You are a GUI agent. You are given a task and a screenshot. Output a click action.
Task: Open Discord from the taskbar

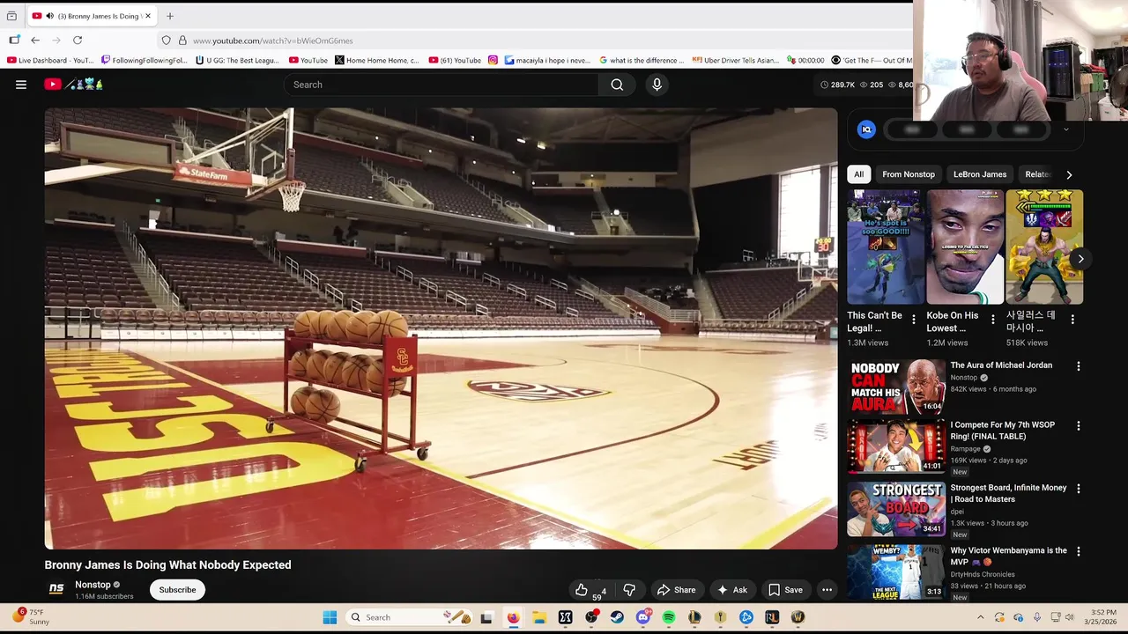click(643, 617)
